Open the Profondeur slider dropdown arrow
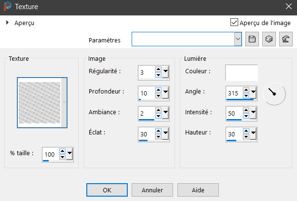The height and width of the screenshot is (201, 297). point(166,93)
